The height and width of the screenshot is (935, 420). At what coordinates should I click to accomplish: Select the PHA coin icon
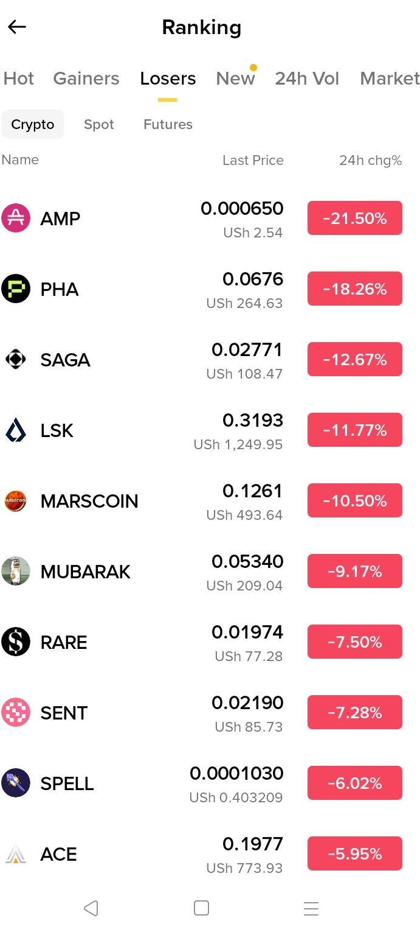[x=16, y=289]
